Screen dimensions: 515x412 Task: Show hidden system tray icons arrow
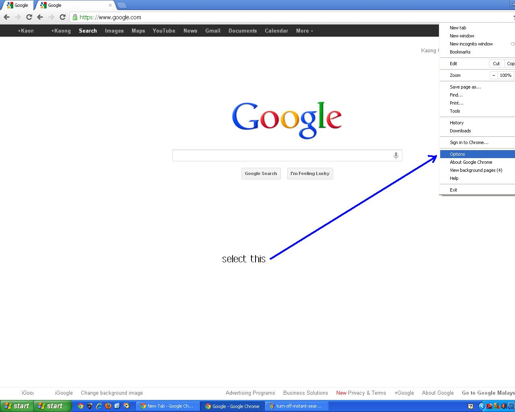click(x=482, y=406)
